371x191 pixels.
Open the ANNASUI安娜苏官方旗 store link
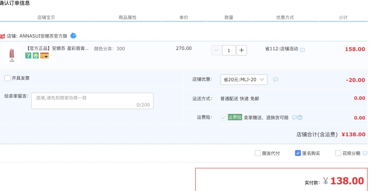[x=43, y=36]
